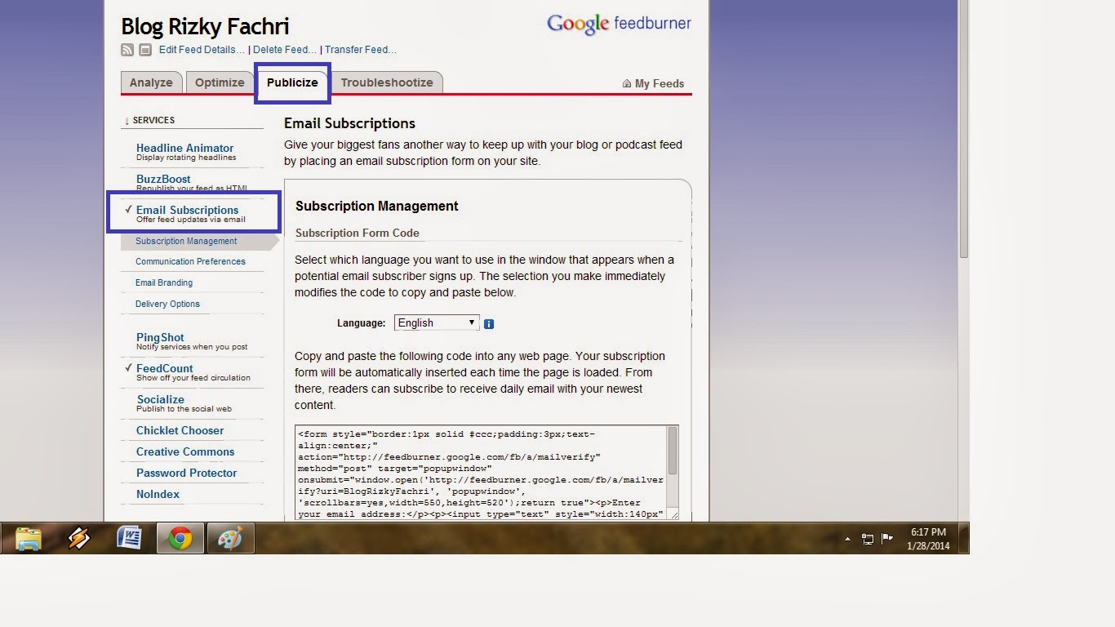Go to My Feeds
1115x627 pixels.
[660, 83]
